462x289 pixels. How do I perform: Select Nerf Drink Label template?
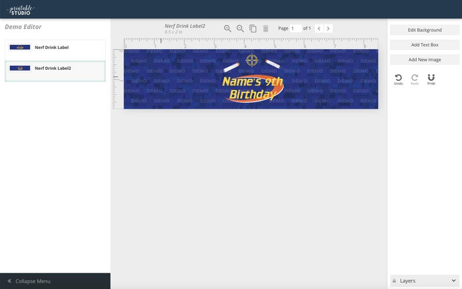[55, 51]
